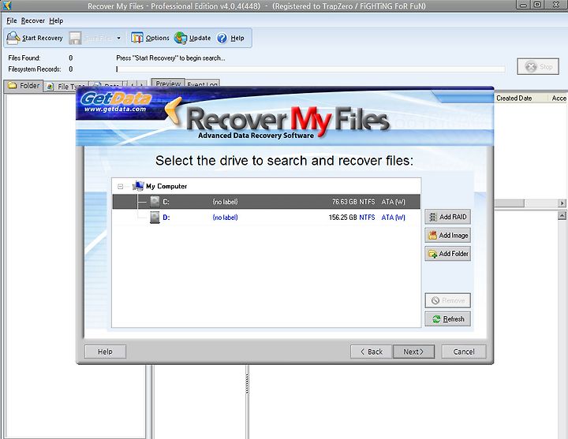Click the 156.25 GB size of drive D:
The height and width of the screenshot is (439, 568).
tap(342, 218)
